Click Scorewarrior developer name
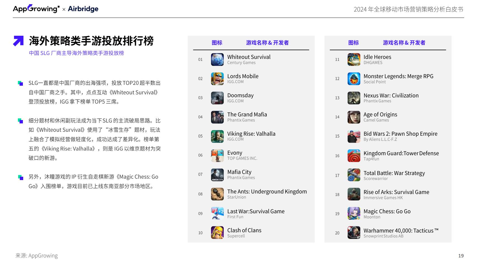Screen dimensions: 477x268 [x=376, y=178]
